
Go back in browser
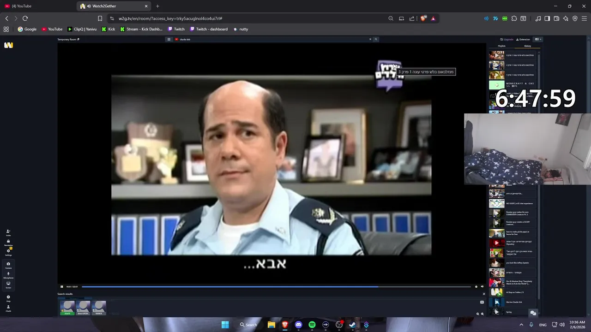pos(6,18)
